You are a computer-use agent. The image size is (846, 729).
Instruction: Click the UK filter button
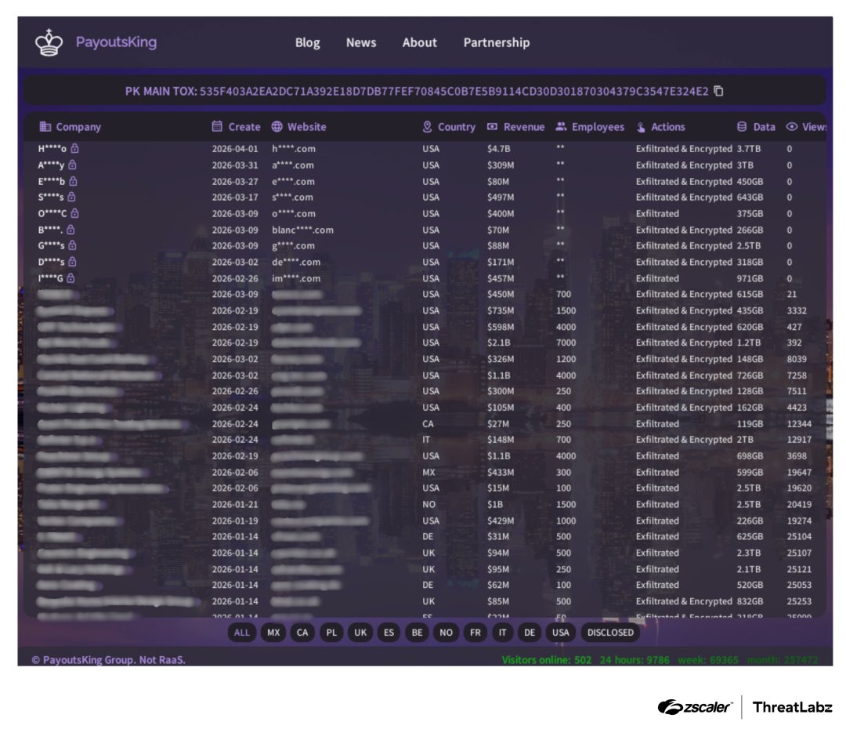point(360,633)
